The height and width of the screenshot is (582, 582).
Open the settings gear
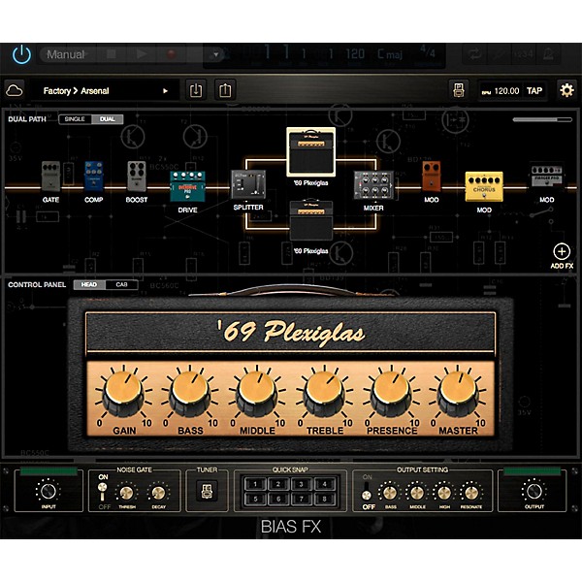coord(566,90)
